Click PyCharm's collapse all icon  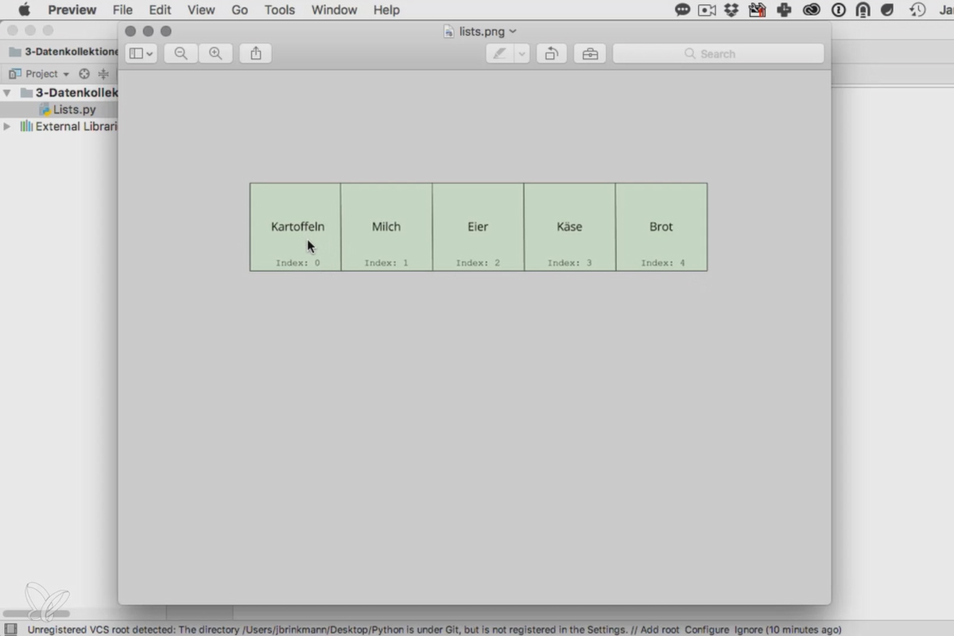pos(103,74)
